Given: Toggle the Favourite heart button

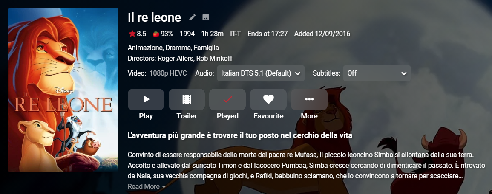Looking at the screenshot, I should click(x=268, y=99).
